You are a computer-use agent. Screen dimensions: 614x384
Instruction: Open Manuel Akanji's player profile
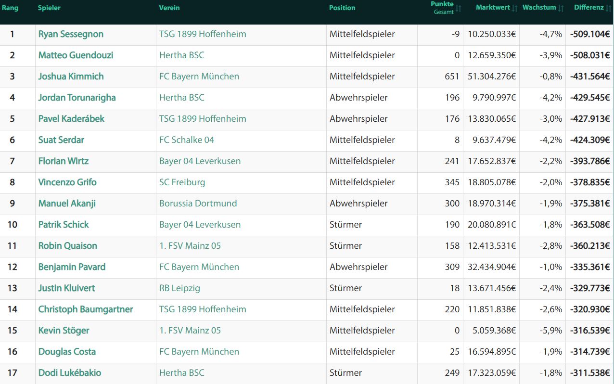coord(67,204)
